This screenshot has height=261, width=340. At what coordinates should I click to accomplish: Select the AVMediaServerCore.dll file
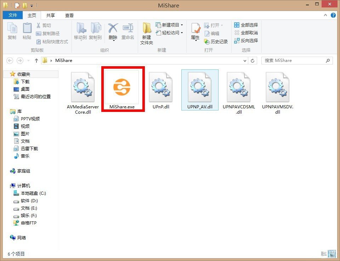tap(83, 93)
